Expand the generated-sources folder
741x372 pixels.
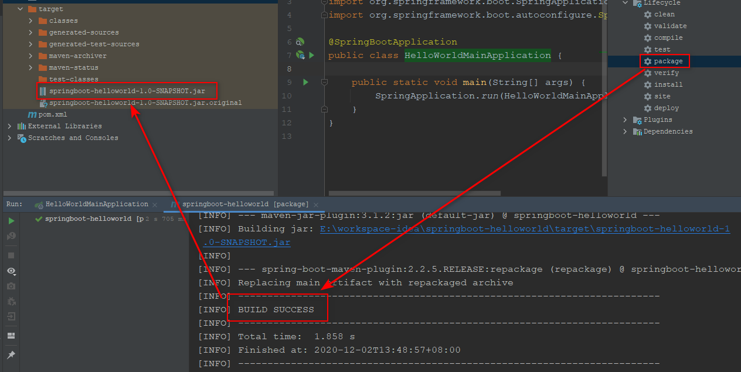[31, 32]
